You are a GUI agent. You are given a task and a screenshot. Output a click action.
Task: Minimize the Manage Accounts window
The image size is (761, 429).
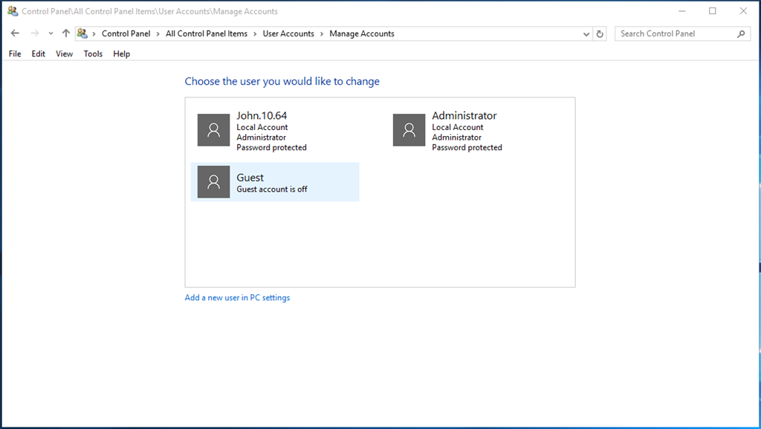(x=682, y=10)
